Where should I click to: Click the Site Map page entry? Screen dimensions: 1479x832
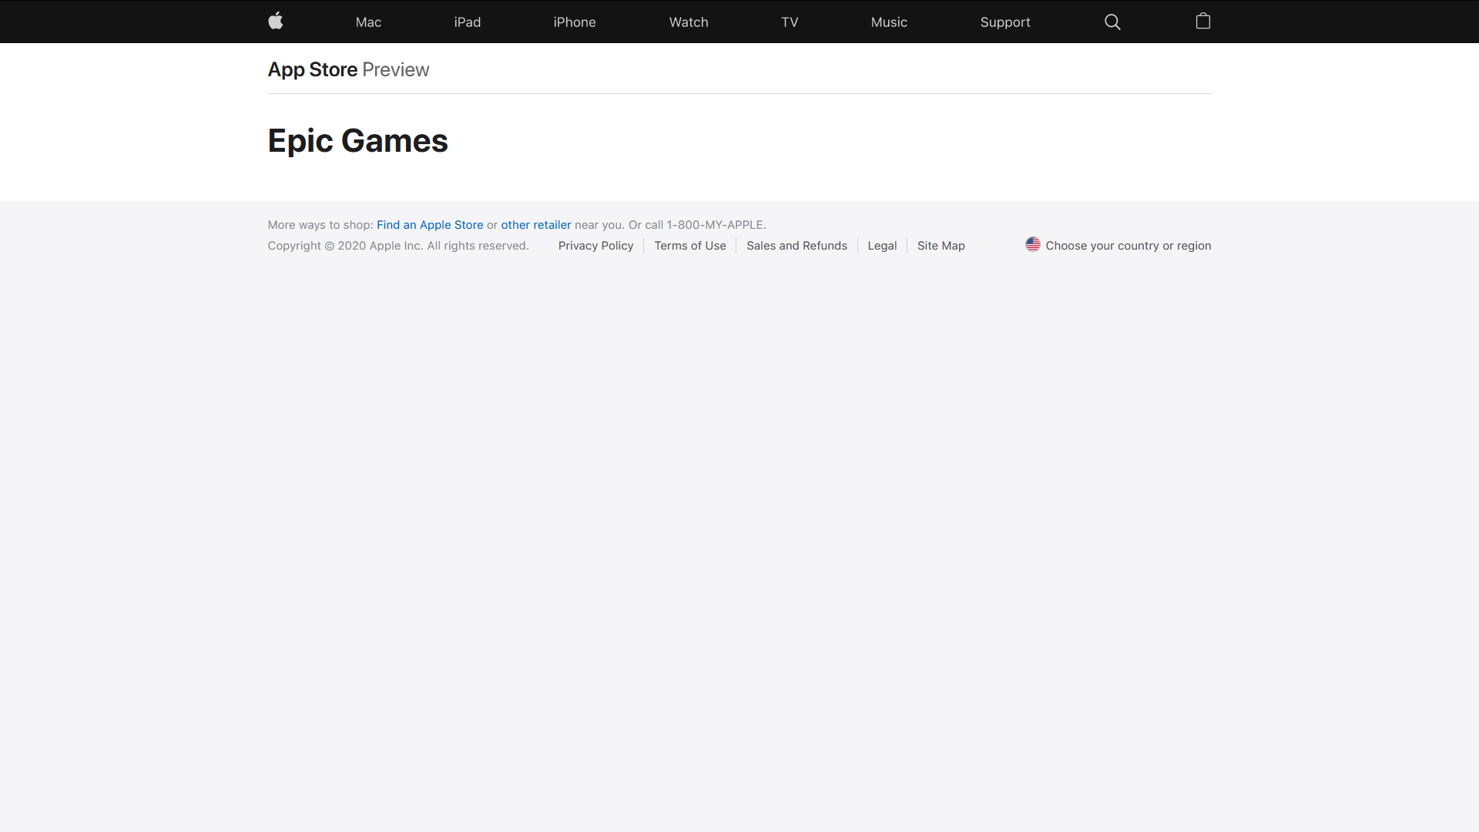coord(941,245)
